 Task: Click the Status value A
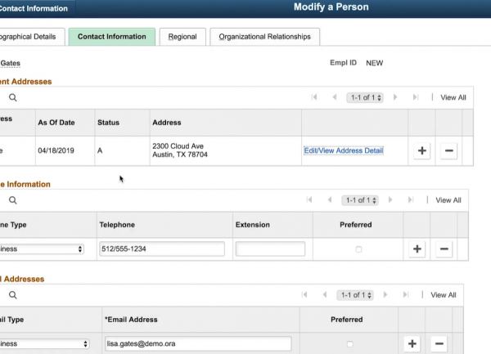point(100,150)
